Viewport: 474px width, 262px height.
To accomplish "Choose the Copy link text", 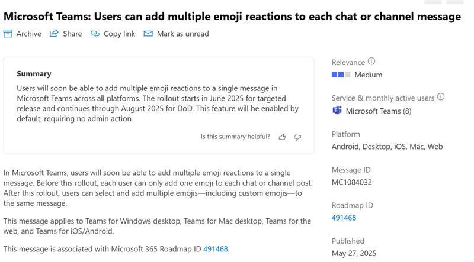I will [x=120, y=34].
